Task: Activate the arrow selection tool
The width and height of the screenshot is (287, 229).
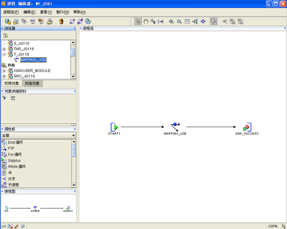Action: coord(138,22)
